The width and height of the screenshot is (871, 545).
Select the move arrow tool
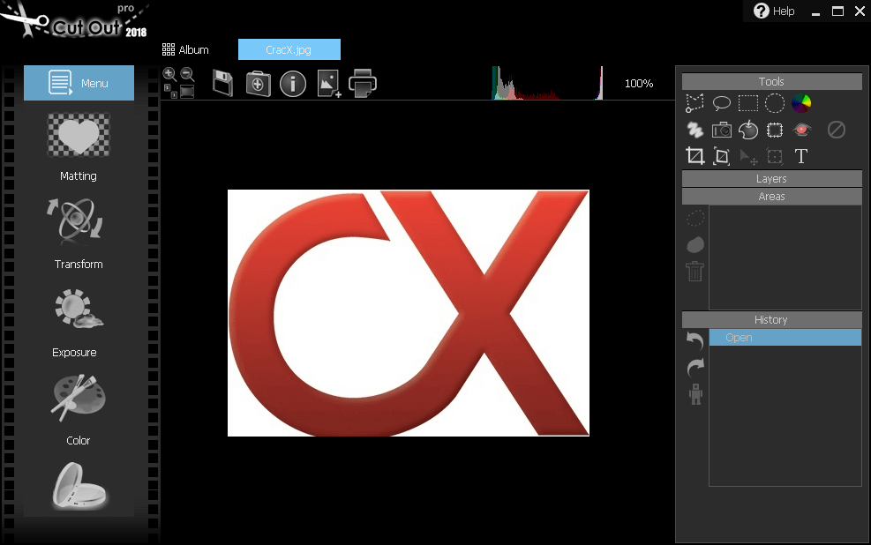point(749,157)
